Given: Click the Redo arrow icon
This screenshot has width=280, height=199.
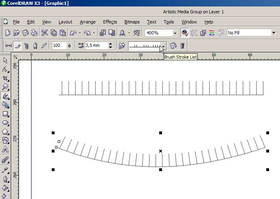Looking at the screenshot, I should [x=87, y=33].
